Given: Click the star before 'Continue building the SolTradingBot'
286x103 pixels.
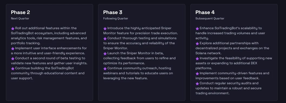Looking at the screenshot, I should point(13,69).
